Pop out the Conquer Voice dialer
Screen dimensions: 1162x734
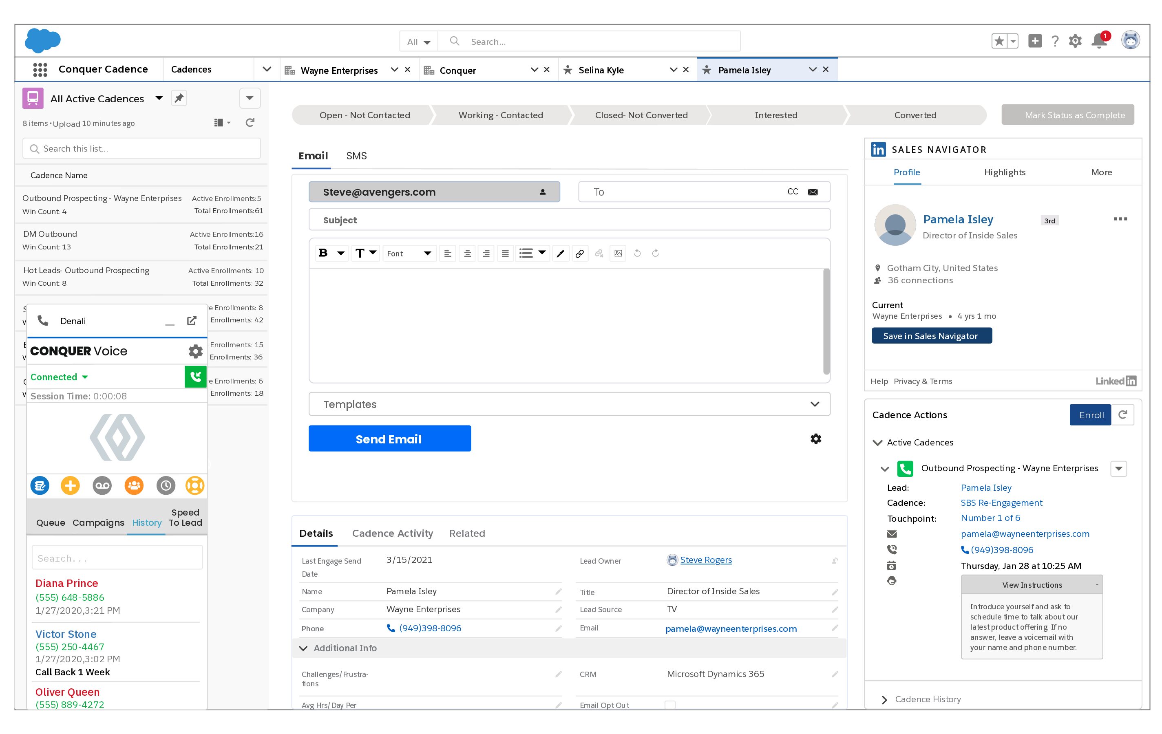pyautogui.click(x=192, y=321)
